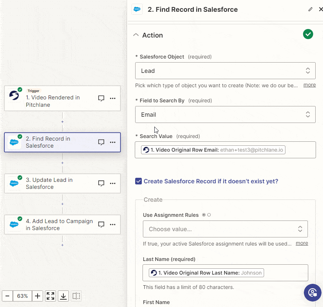Select the Add Lead to Campaign step

62,225
